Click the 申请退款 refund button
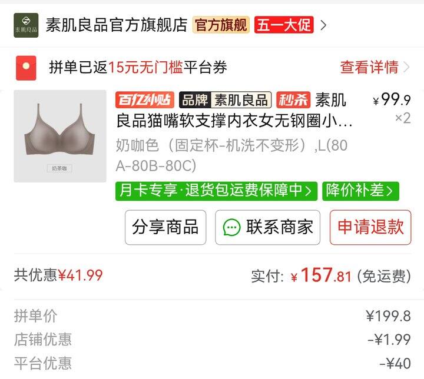 [370, 227]
